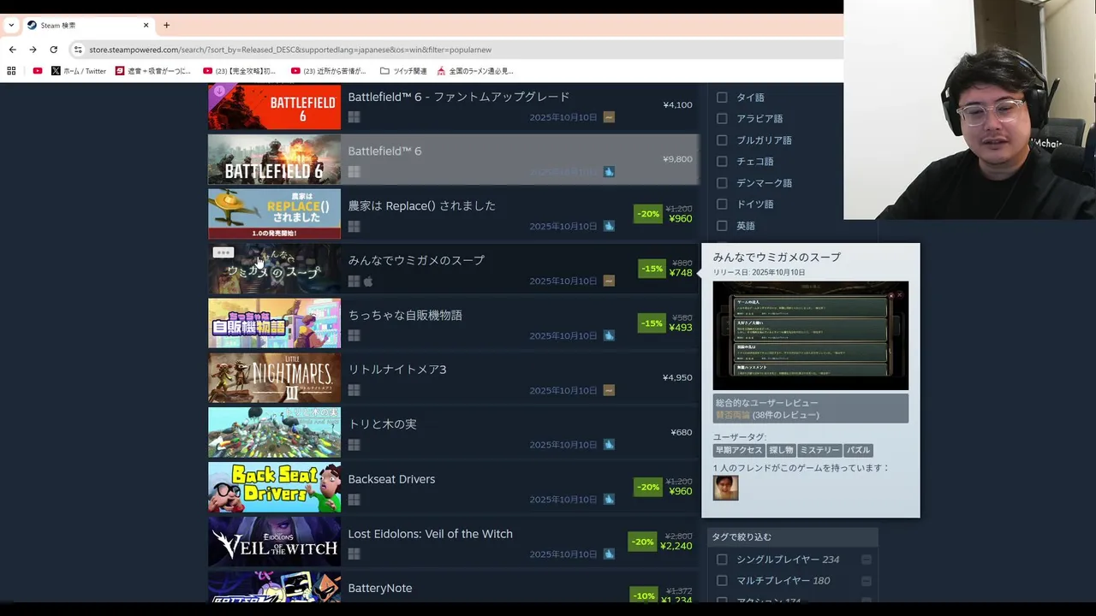
Task: Go back with the browser back arrow
Action: click(x=12, y=50)
